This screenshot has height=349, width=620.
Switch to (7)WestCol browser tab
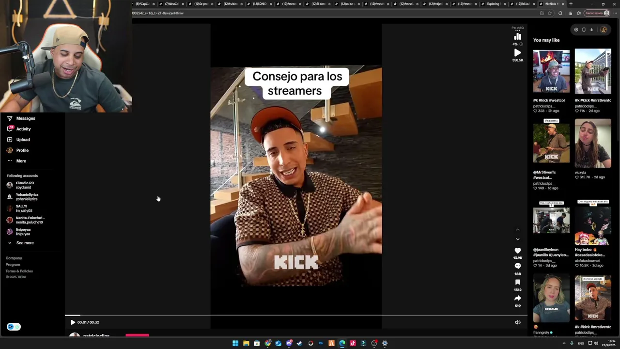pos(172,4)
